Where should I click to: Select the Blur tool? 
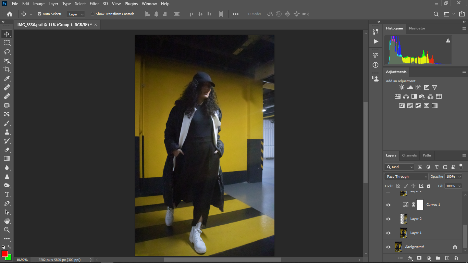click(x=7, y=167)
